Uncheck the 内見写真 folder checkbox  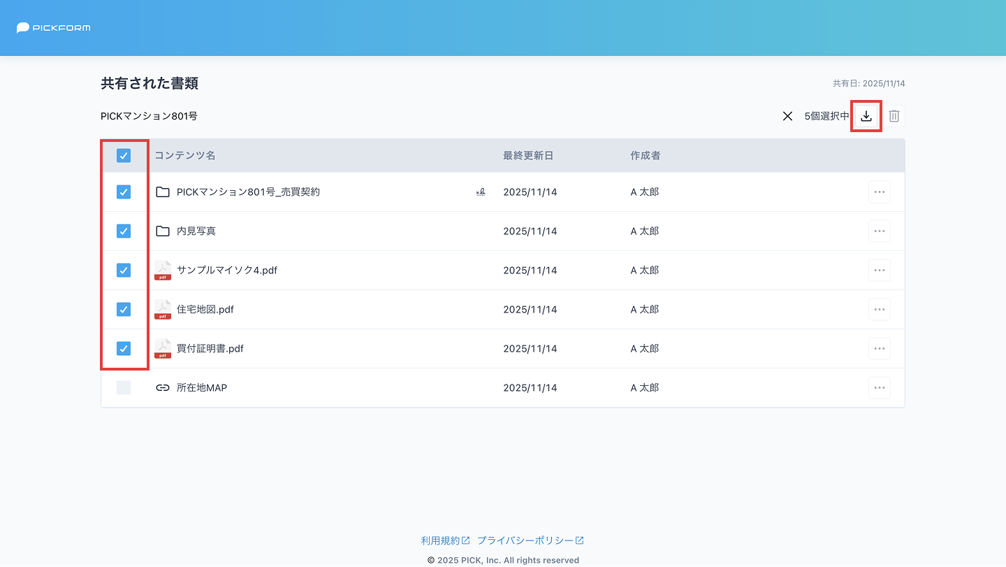pyautogui.click(x=124, y=231)
